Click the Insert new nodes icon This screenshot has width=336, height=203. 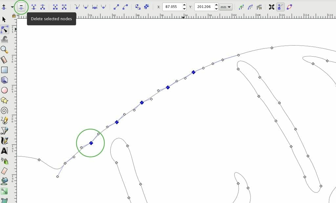click(4, 7)
